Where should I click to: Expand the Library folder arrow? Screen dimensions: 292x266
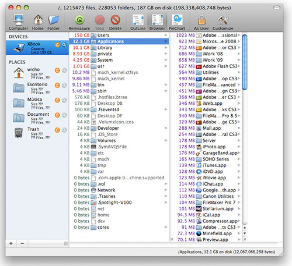coord(166,48)
